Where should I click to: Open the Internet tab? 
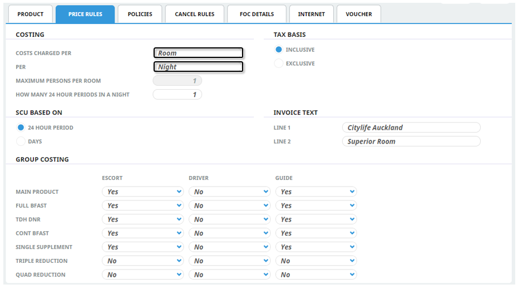[311, 14]
